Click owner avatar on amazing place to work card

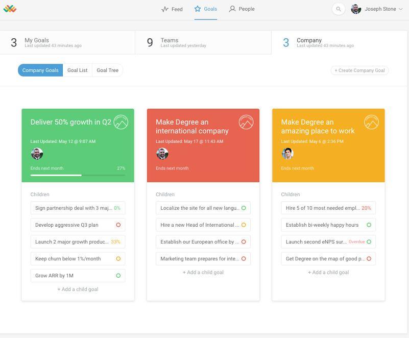click(287, 154)
